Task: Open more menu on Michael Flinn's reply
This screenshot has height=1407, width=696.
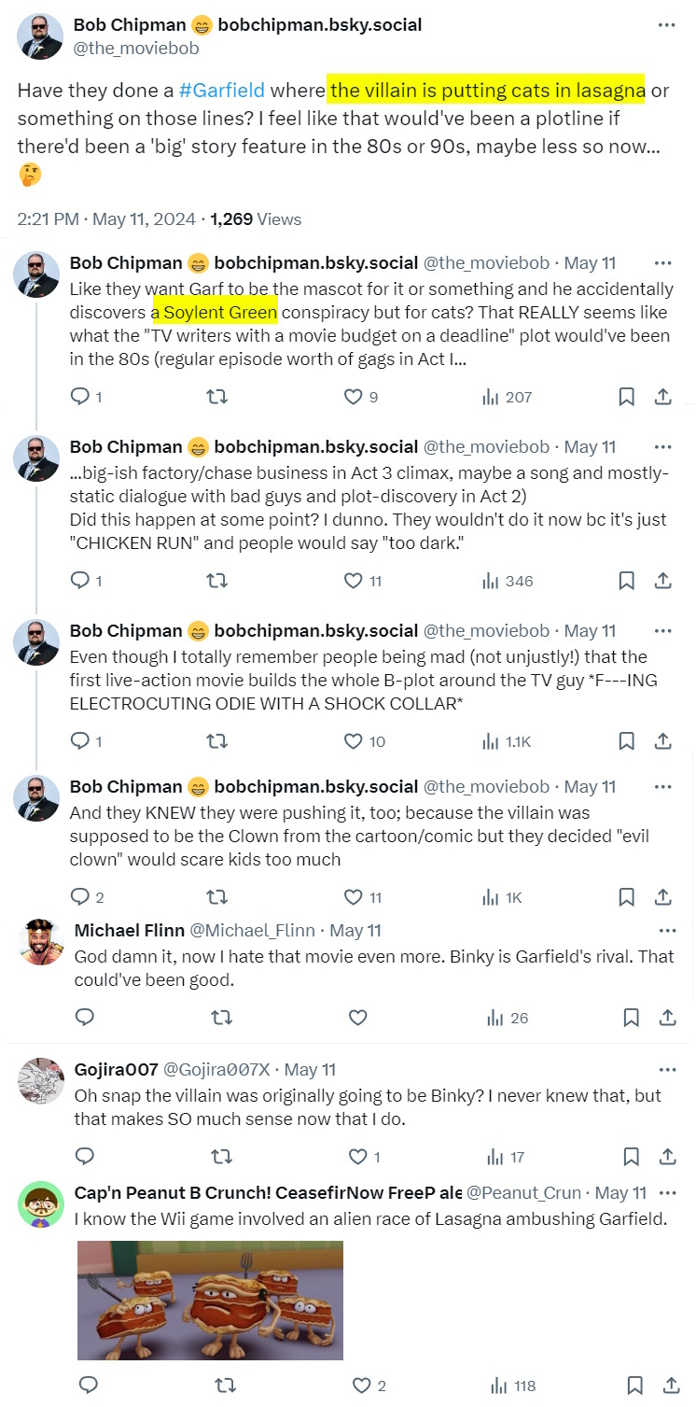Action: tap(667, 931)
